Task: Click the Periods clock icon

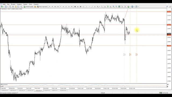Action: [132, 6]
